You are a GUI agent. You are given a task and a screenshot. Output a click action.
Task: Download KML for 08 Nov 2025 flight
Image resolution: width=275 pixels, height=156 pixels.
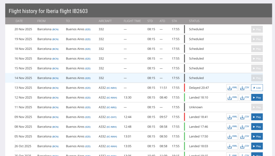(232, 127)
